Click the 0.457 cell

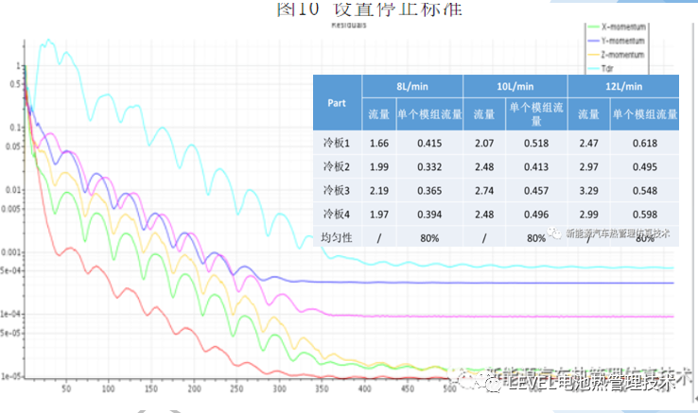(x=536, y=191)
